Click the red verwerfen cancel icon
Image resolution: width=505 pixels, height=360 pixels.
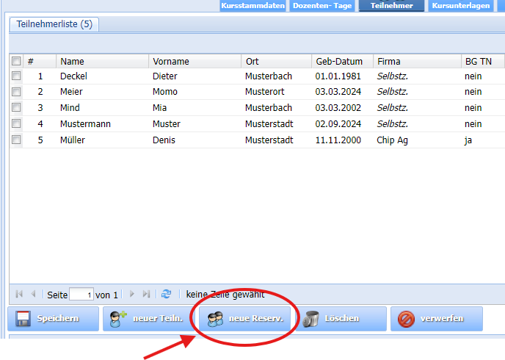tap(406, 319)
